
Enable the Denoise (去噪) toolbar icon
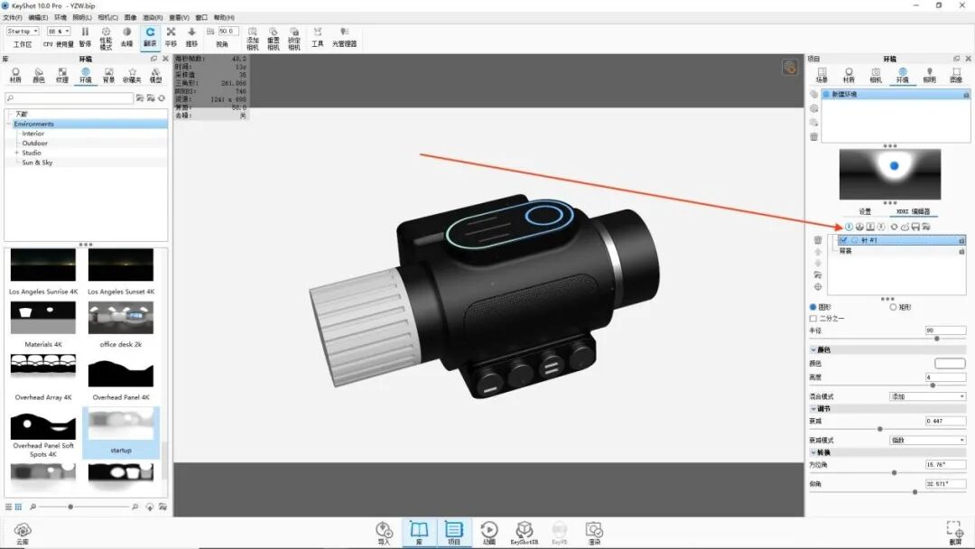point(125,33)
